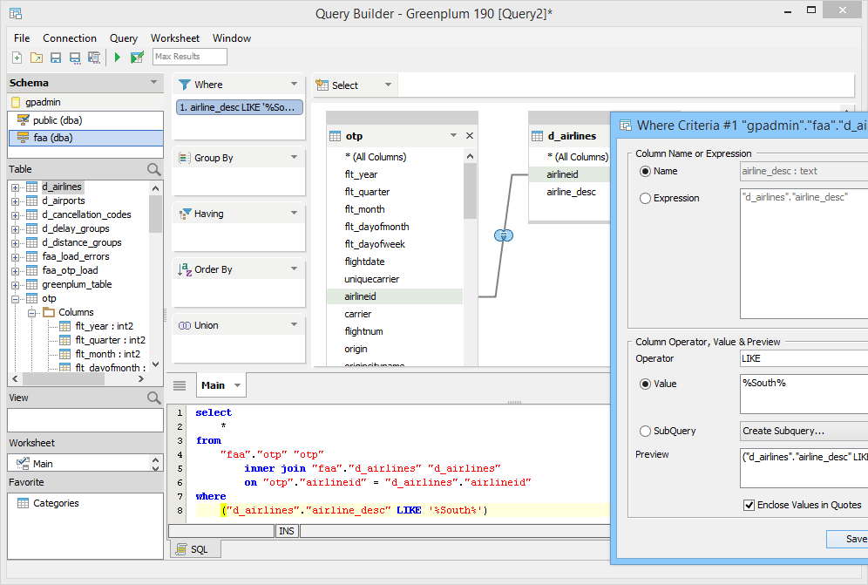Select the public (dba) schema

pyautogui.click(x=85, y=120)
